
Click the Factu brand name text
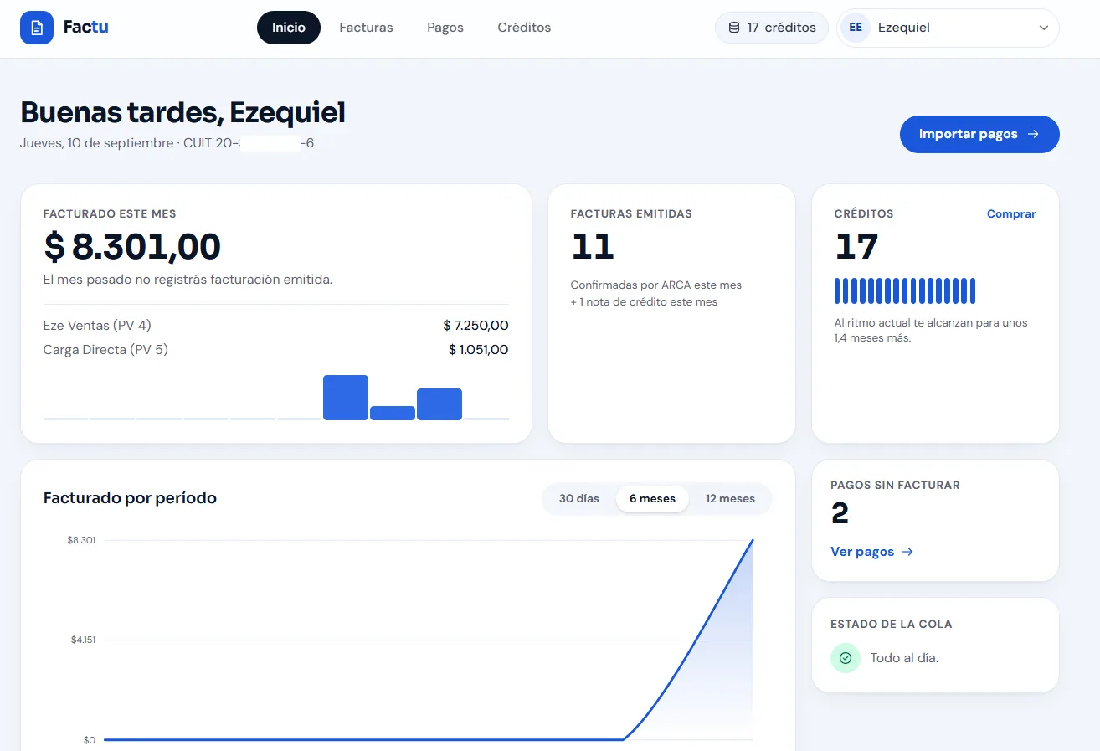(85, 28)
